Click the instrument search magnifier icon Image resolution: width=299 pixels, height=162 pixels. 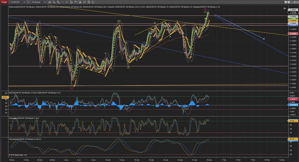(28, 2)
